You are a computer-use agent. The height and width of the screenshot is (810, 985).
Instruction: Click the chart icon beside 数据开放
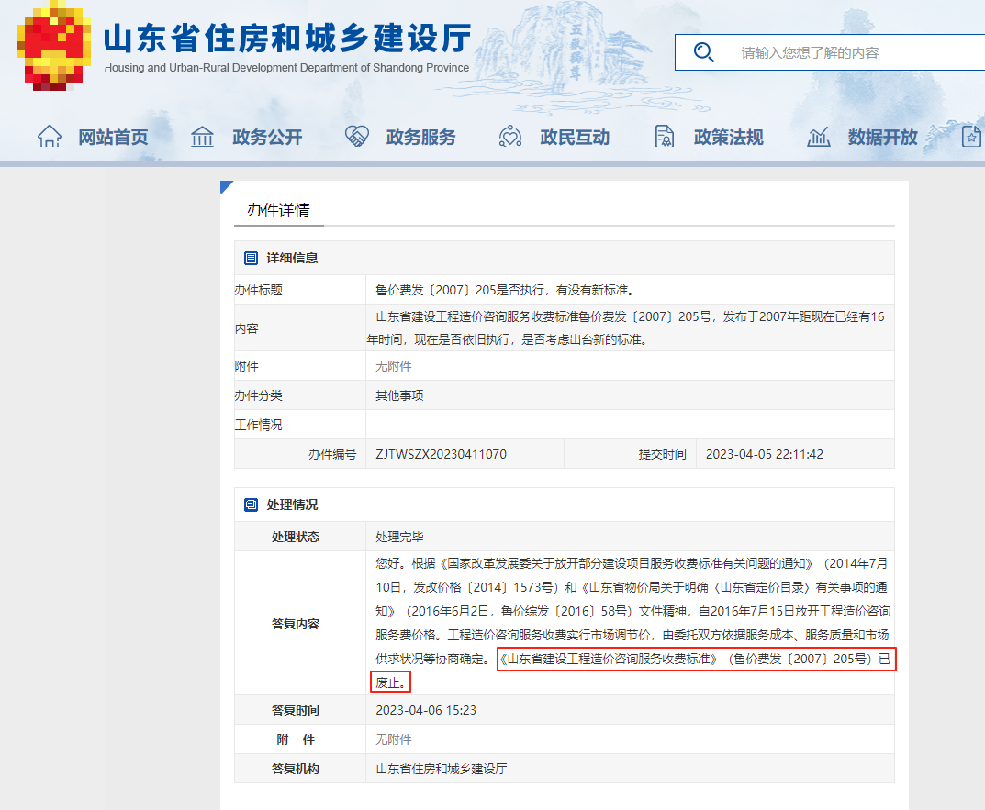pos(817,135)
